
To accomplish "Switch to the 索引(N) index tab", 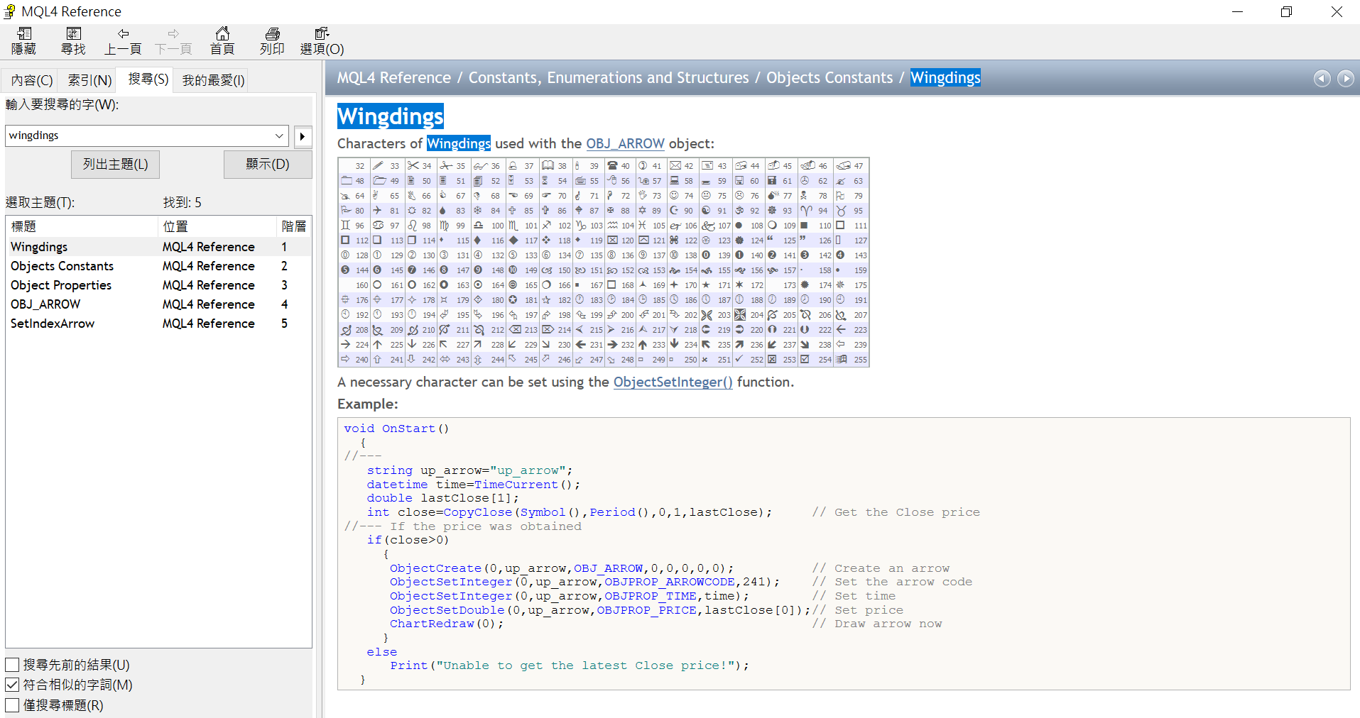I will 89,81.
